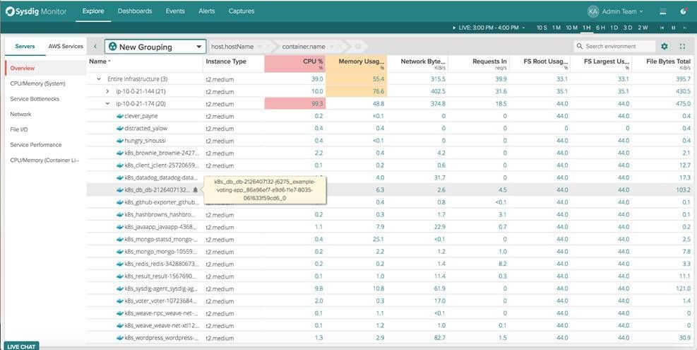This screenshot has height=350, width=697.
Task: Open the Captures tab
Action: pyautogui.click(x=242, y=11)
